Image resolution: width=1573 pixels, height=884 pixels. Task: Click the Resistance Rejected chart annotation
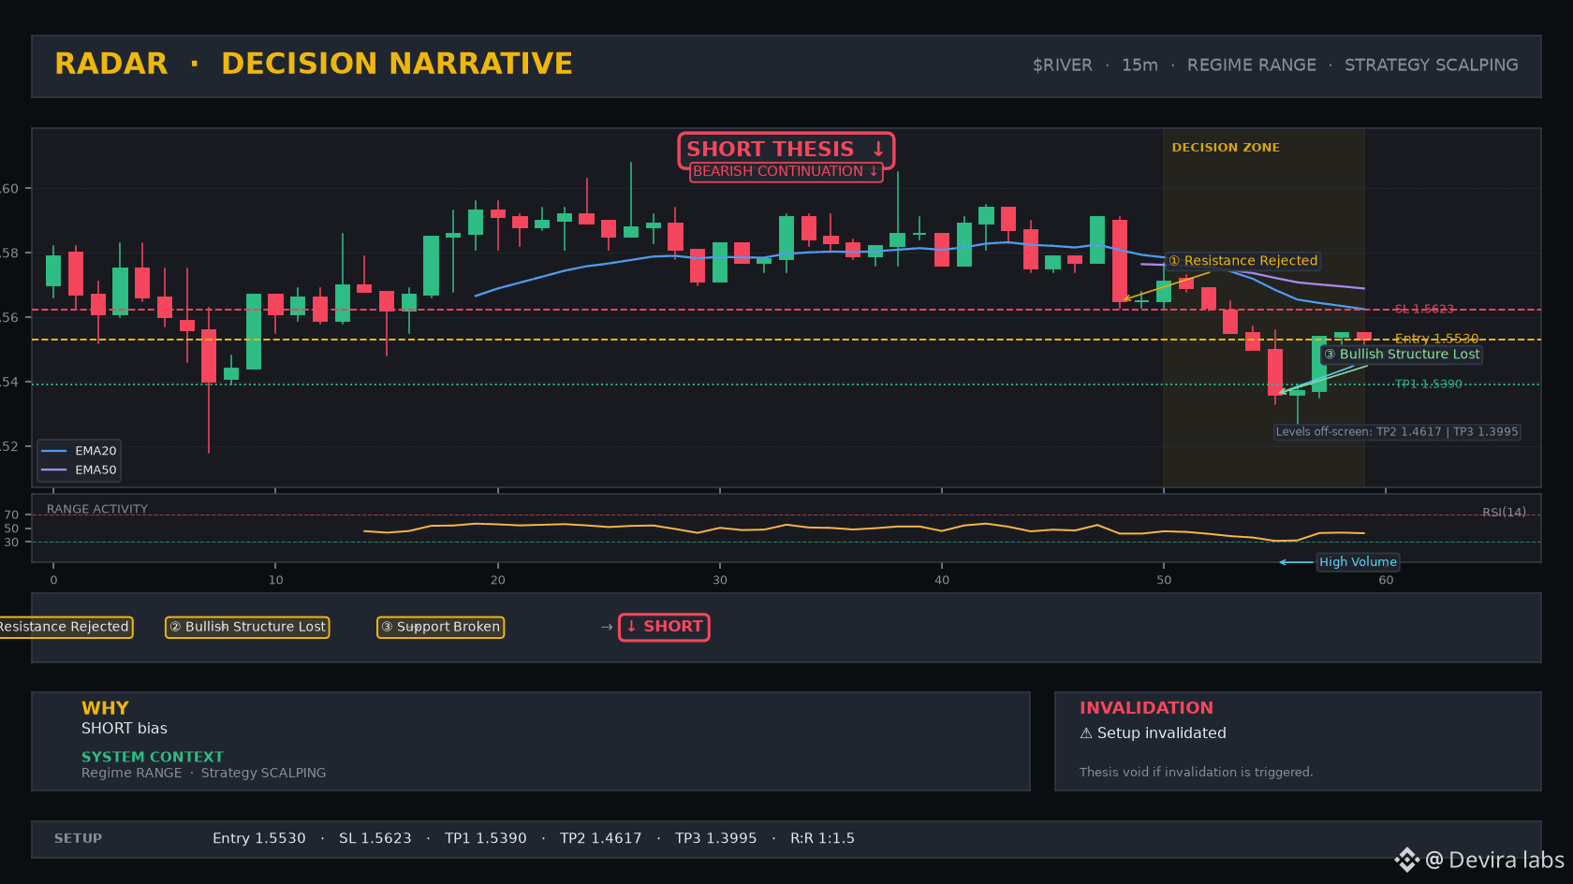point(1243,261)
